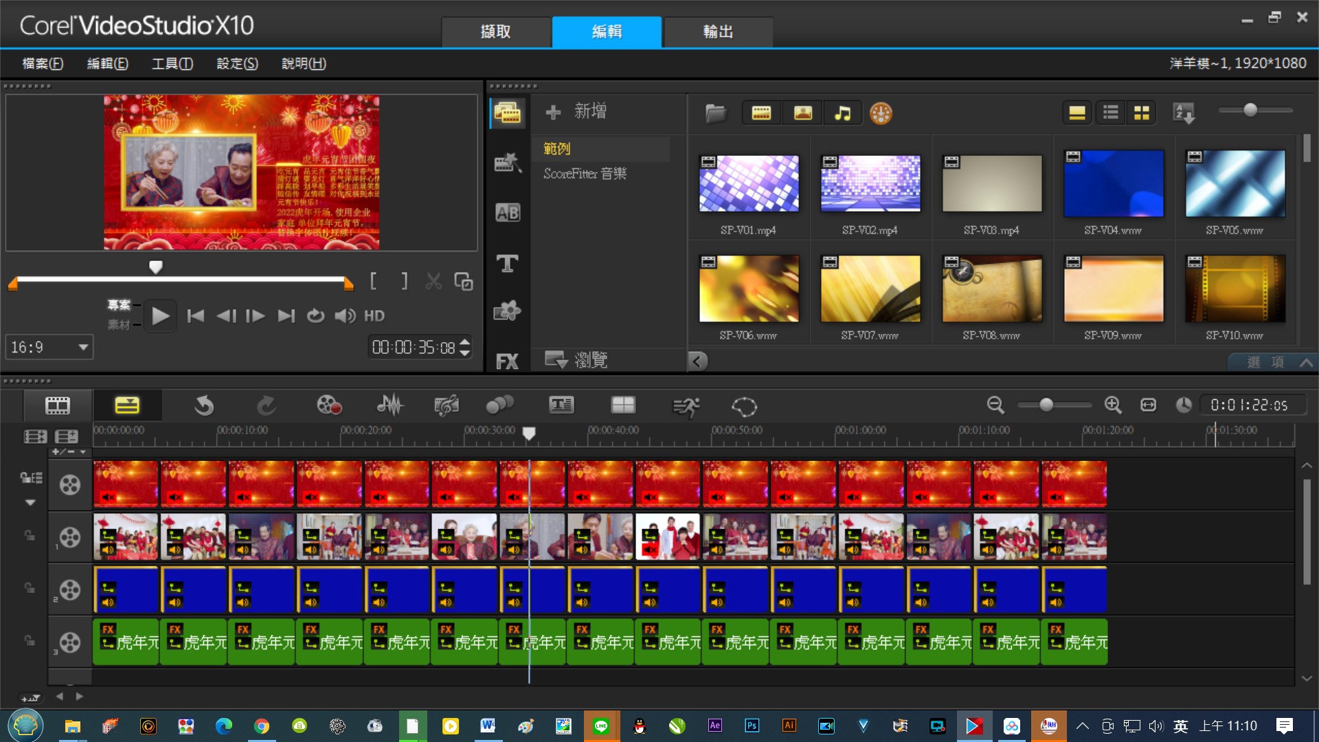Expand the 選項 options panel

tap(1273, 362)
